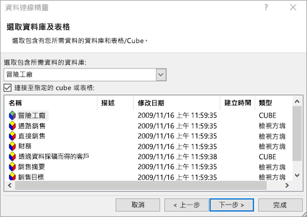The image size is (307, 217).
Task: Click the cube icon beside 透過資料採礦而得的客戶
Action: pyautogui.click(x=12, y=157)
